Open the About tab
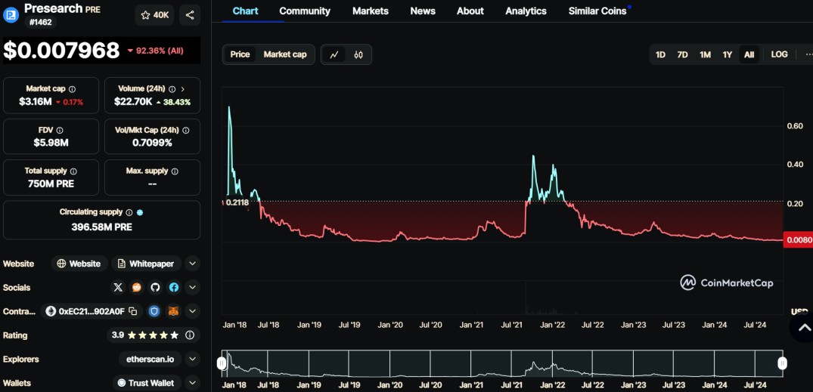 pyautogui.click(x=470, y=11)
